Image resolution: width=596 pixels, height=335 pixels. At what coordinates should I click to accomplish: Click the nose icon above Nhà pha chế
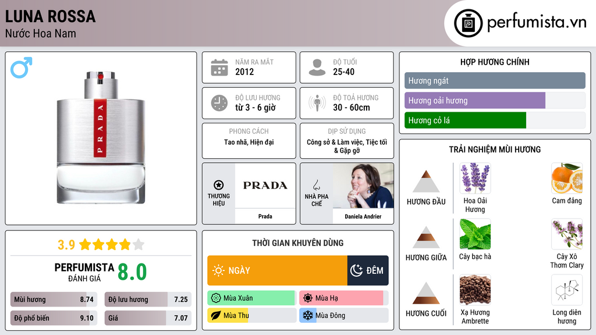pyautogui.click(x=316, y=185)
